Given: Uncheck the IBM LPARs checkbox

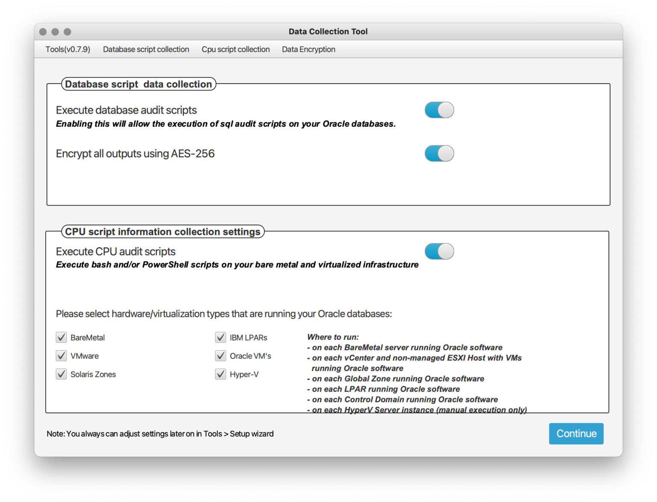Looking at the screenshot, I should [x=220, y=337].
